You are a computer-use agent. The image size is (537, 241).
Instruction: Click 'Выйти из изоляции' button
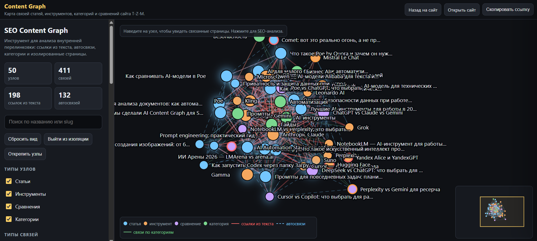tap(68, 139)
